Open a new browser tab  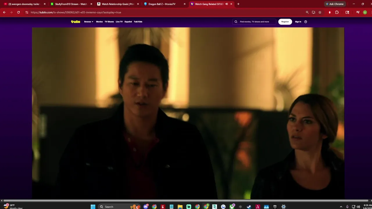[x=238, y=4]
